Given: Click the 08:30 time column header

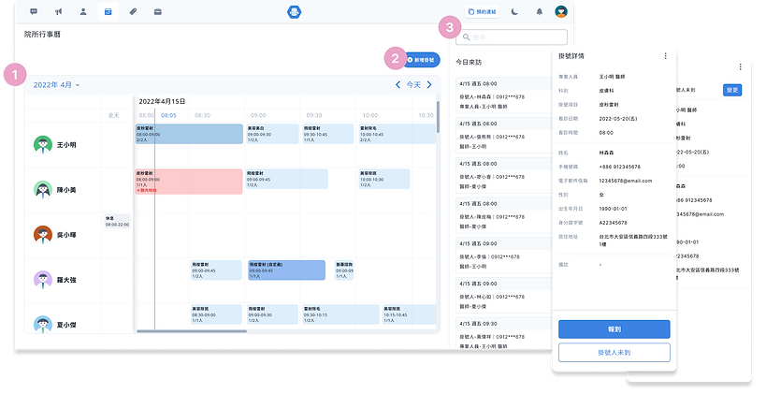Looking at the screenshot, I should 202,115.
